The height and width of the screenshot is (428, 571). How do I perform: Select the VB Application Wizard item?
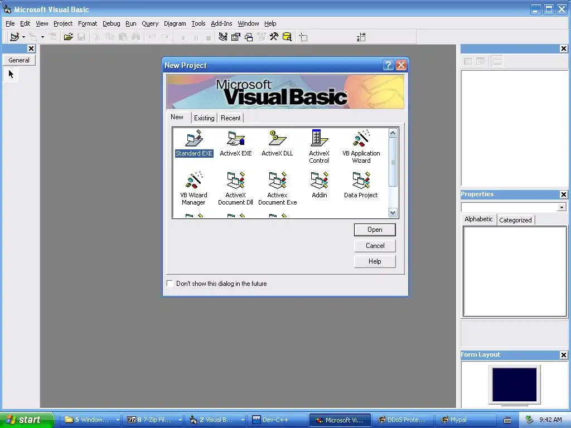tap(361, 147)
